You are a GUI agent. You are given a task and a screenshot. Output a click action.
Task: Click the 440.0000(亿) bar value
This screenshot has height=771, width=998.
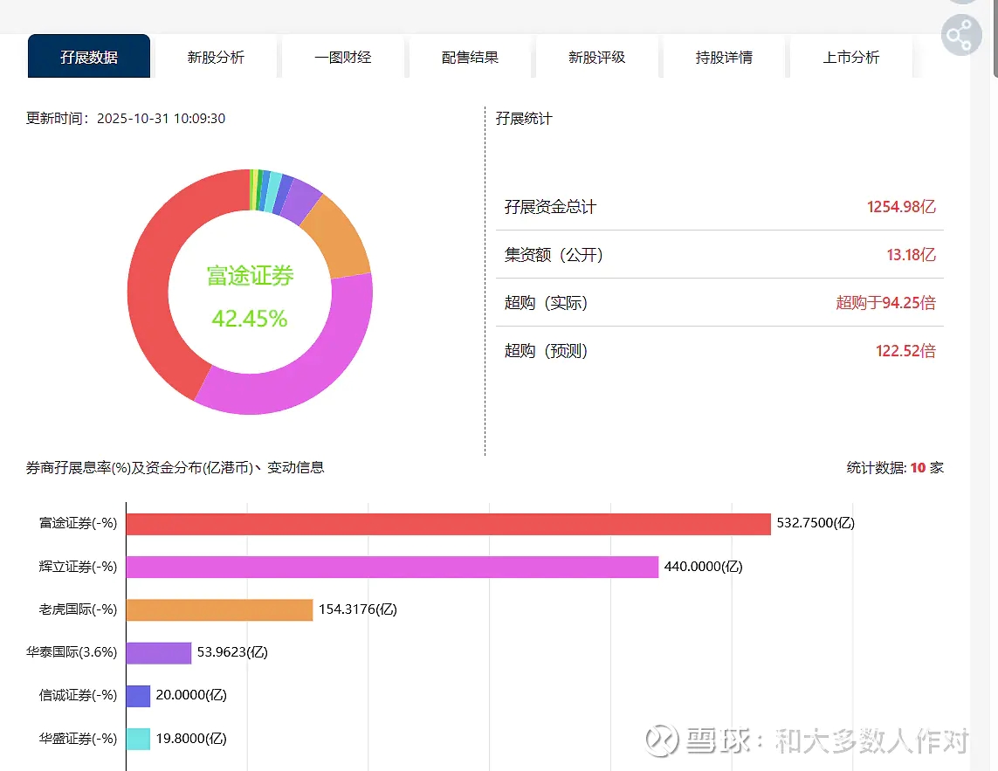703,567
